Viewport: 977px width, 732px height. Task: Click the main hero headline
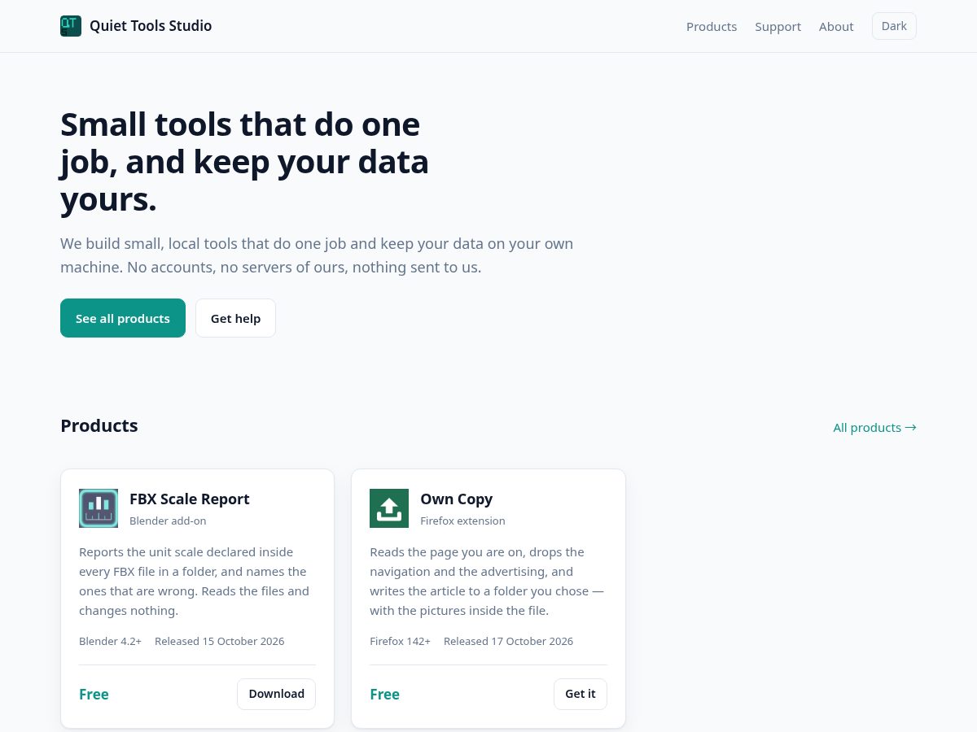(x=244, y=162)
